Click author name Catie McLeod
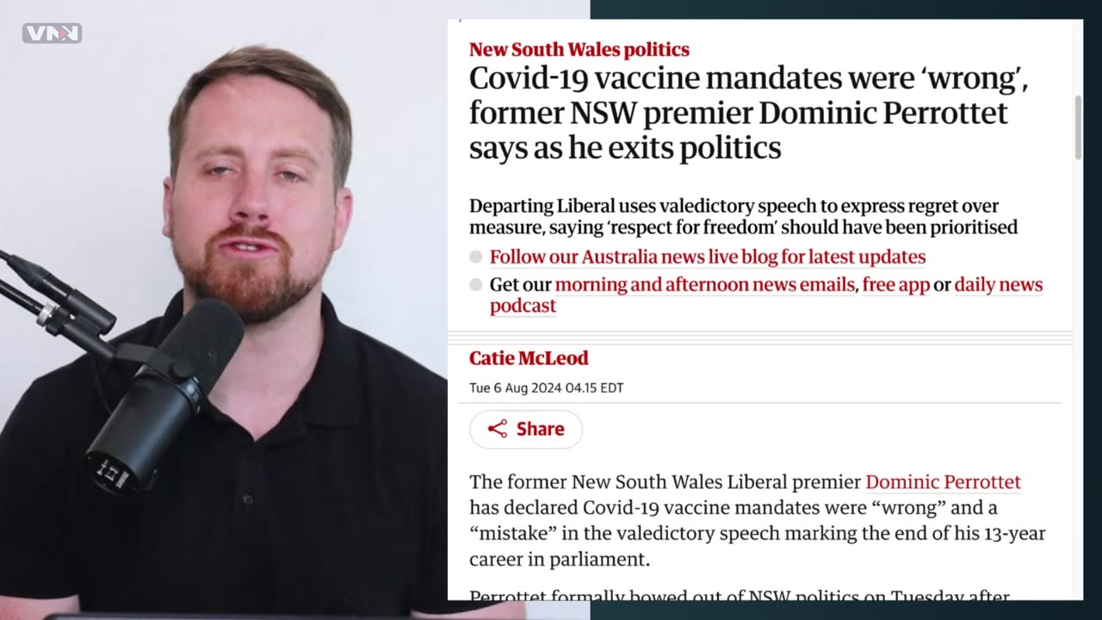This screenshot has height=620, width=1102. (529, 358)
